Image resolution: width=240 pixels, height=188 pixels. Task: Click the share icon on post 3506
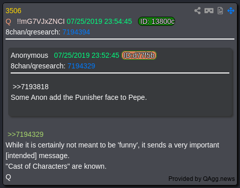(197, 11)
